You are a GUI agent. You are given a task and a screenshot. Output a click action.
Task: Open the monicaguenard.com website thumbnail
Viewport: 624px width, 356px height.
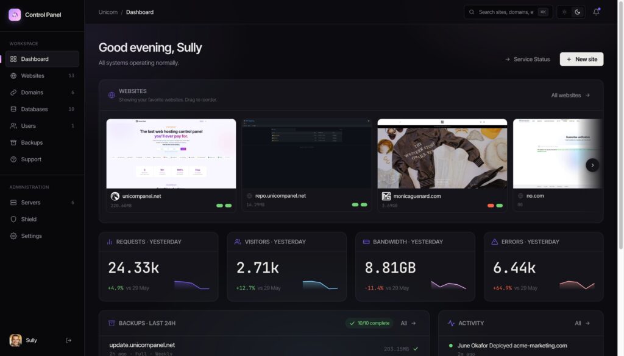coord(442,154)
